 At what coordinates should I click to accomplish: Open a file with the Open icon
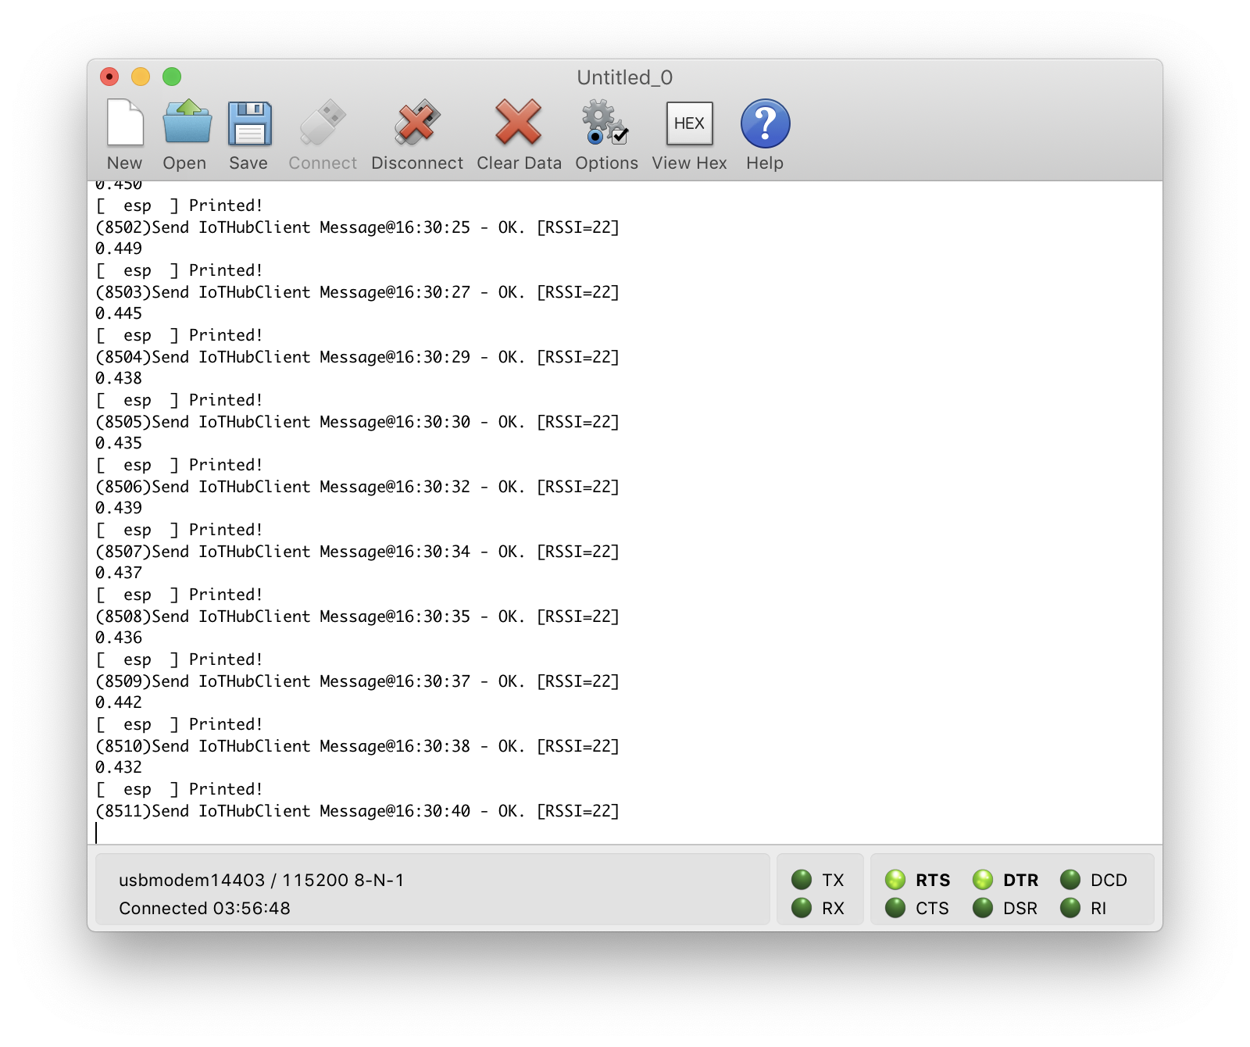coord(187,123)
